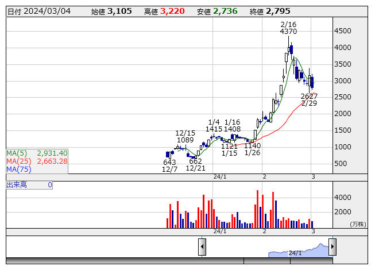Click the 1415 label at 1/4
Screen dimensions: 375x270
(x=214, y=129)
